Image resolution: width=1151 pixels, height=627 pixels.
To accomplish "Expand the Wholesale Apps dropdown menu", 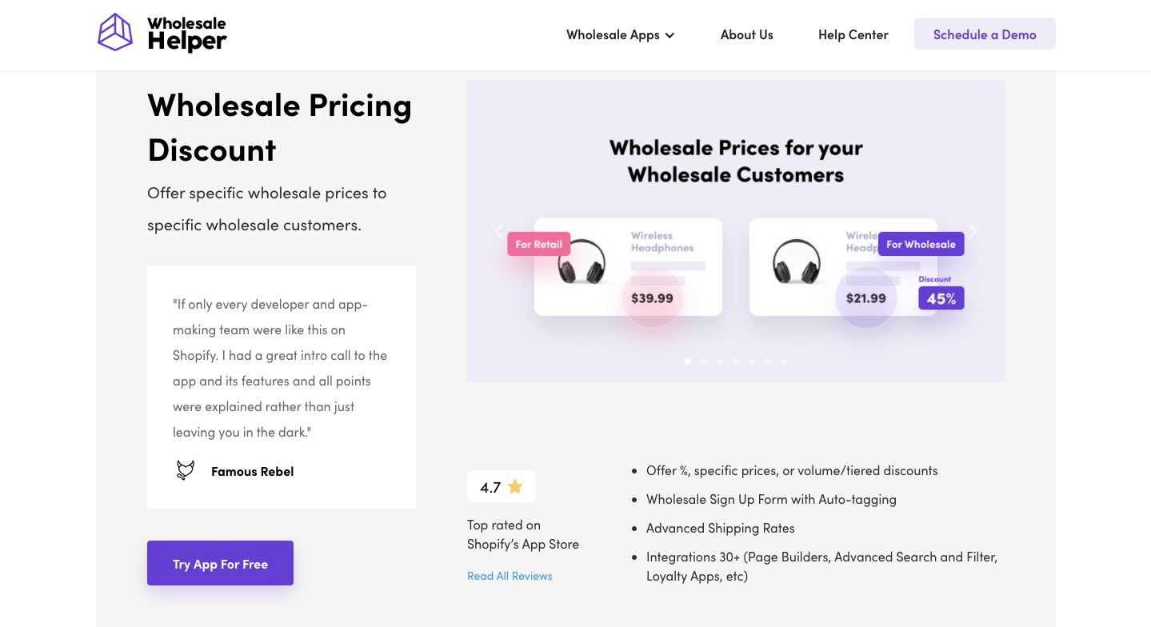I will coord(613,34).
